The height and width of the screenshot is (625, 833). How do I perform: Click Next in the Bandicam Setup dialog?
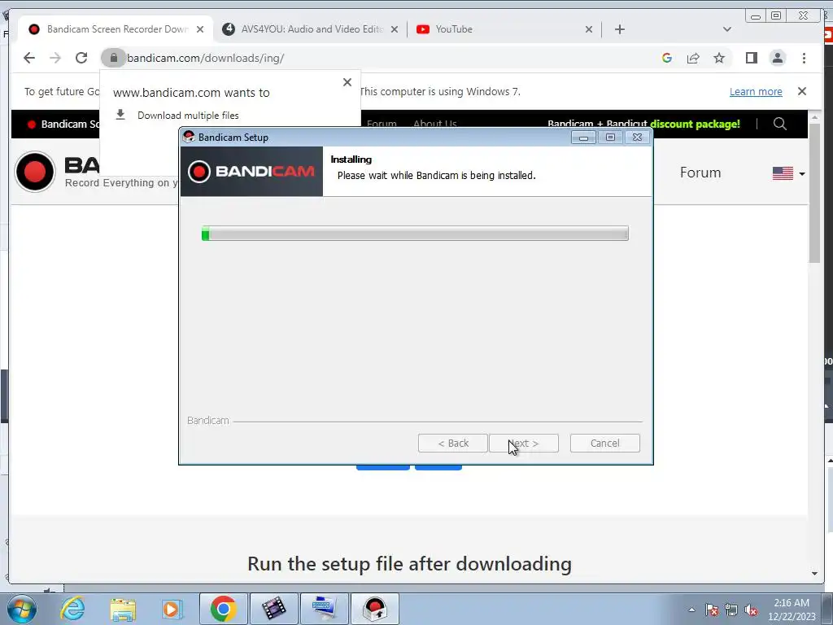(524, 444)
